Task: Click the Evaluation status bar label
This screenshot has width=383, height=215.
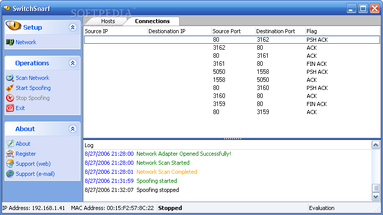Action: coord(322,208)
